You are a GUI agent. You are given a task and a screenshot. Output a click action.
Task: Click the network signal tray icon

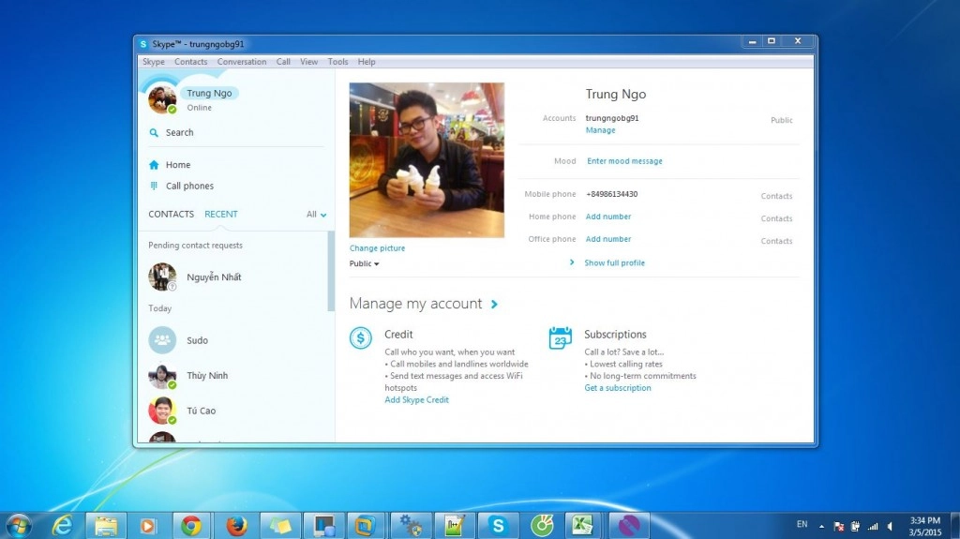tap(873, 526)
